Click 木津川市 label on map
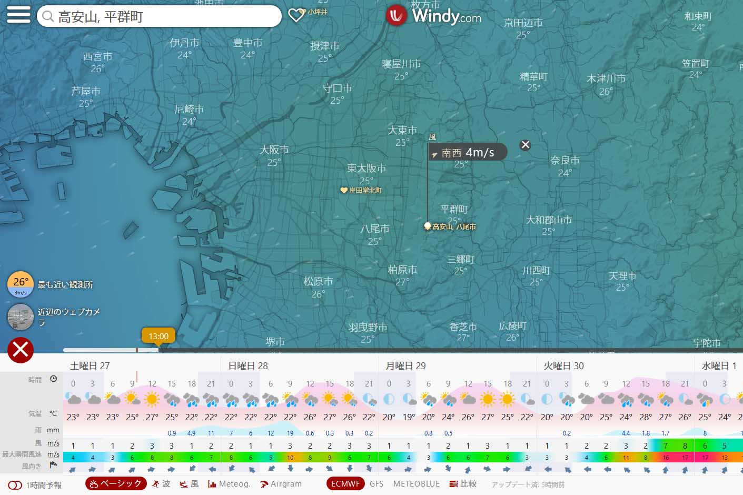 606,78
